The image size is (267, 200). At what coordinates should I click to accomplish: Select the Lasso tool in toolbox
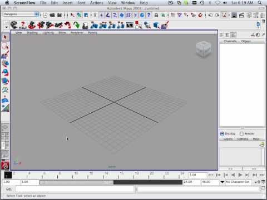(x=5, y=46)
